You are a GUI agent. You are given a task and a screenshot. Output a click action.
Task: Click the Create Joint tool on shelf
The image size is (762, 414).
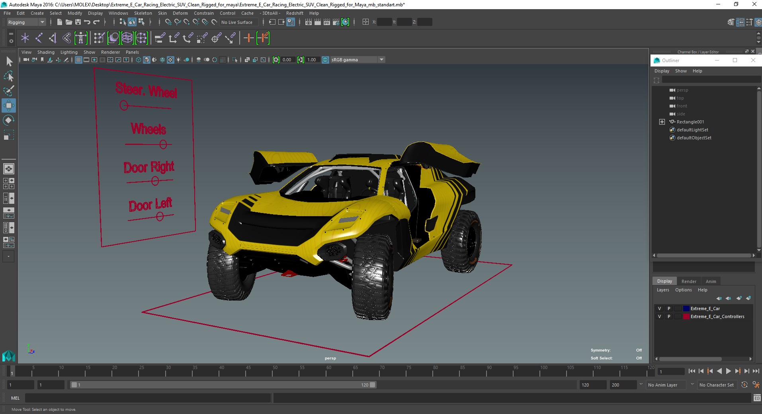(39, 38)
